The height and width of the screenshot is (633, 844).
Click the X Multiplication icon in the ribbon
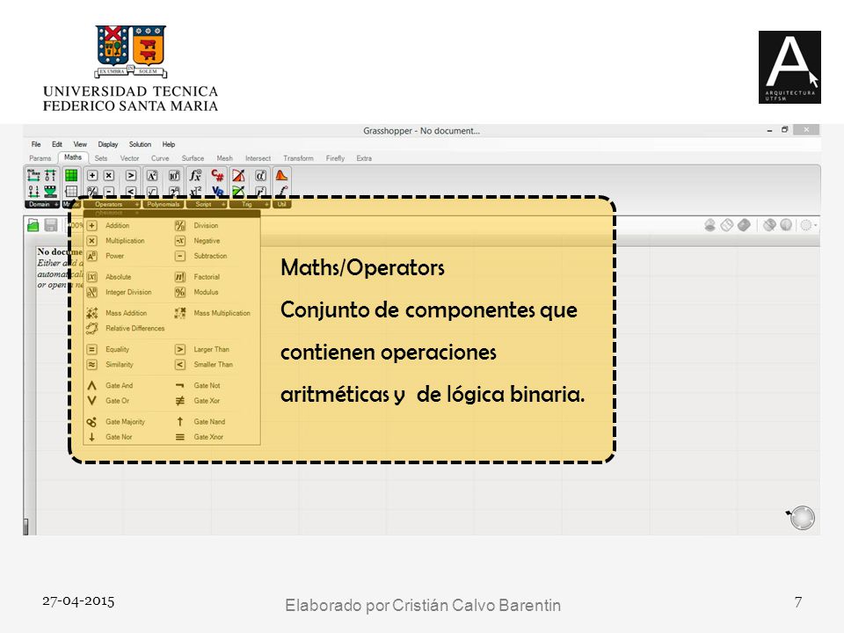pos(109,176)
